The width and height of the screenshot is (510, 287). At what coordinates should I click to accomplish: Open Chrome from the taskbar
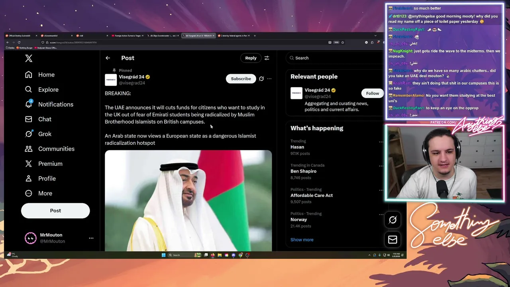coord(241,255)
